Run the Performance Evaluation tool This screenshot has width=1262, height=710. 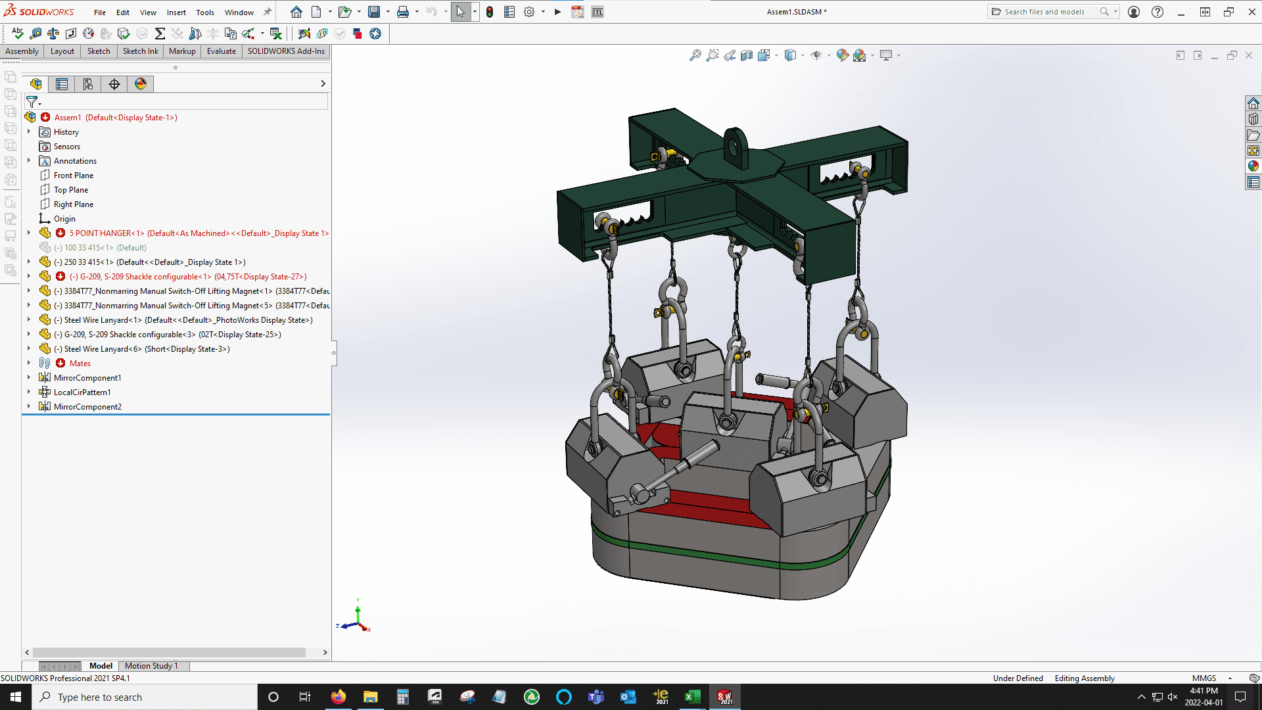(87, 34)
